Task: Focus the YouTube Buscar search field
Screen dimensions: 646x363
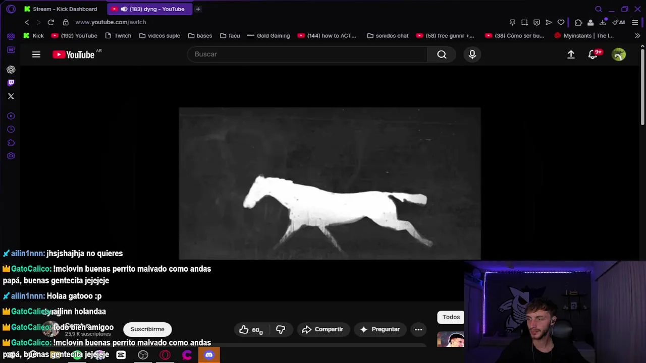Action: [x=307, y=54]
